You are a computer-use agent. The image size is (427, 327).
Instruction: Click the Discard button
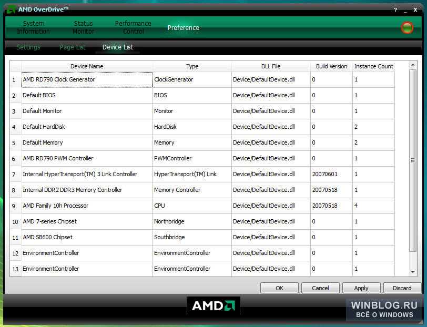[402, 288]
